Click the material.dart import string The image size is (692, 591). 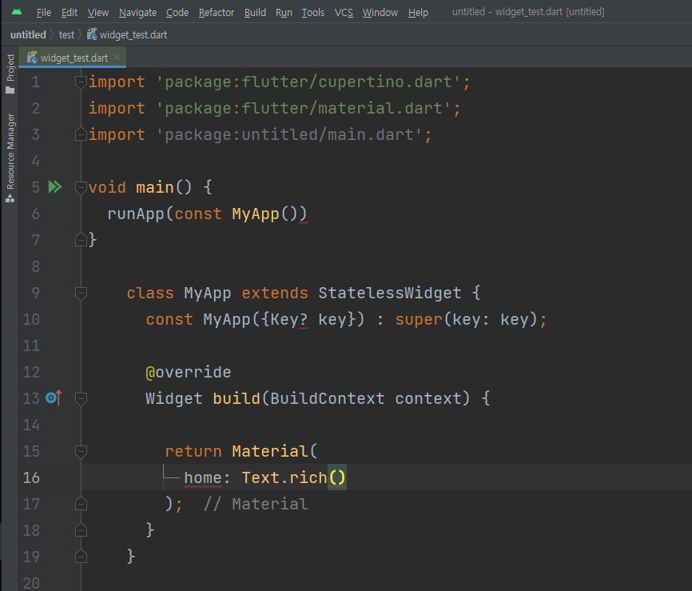point(304,109)
